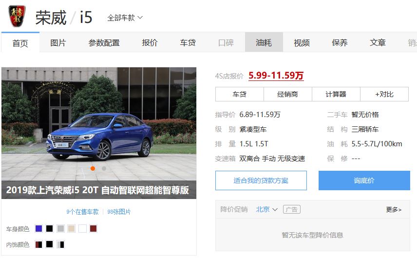Click the 5.5-5.7L/100km fuel value
The width and height of the screenshot is (417, 260).
click(x=377, y=144)
